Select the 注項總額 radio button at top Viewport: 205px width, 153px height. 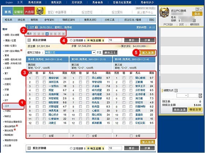71,40
